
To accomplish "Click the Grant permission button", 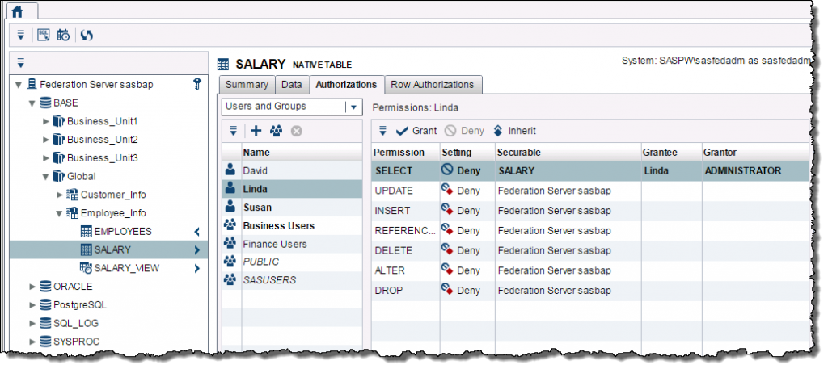I will coord(416,131).
